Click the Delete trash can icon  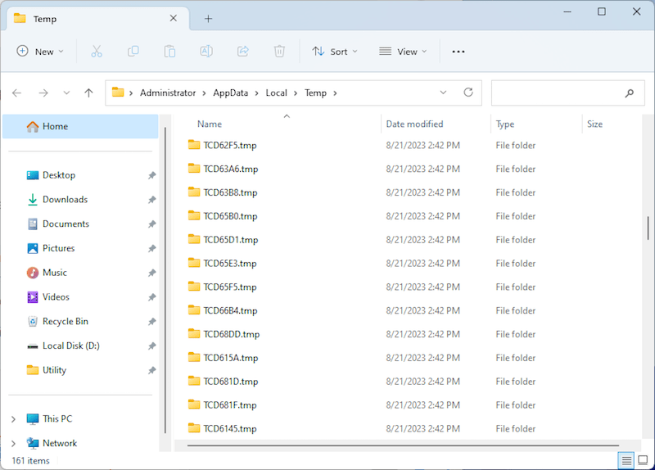[x=279, y=52]
